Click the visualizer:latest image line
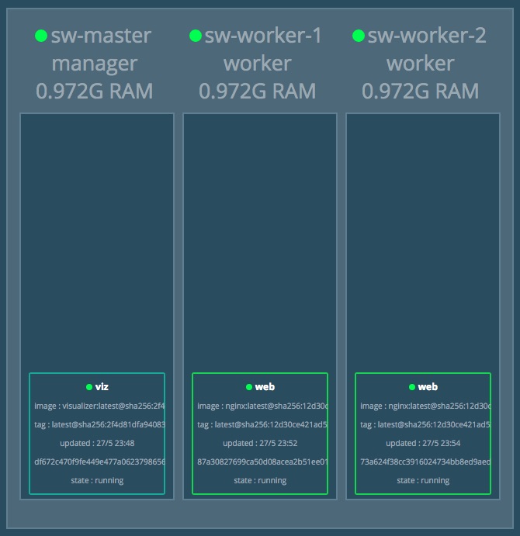The height and width of the screenshot is (536, 520). coord(99,406)
